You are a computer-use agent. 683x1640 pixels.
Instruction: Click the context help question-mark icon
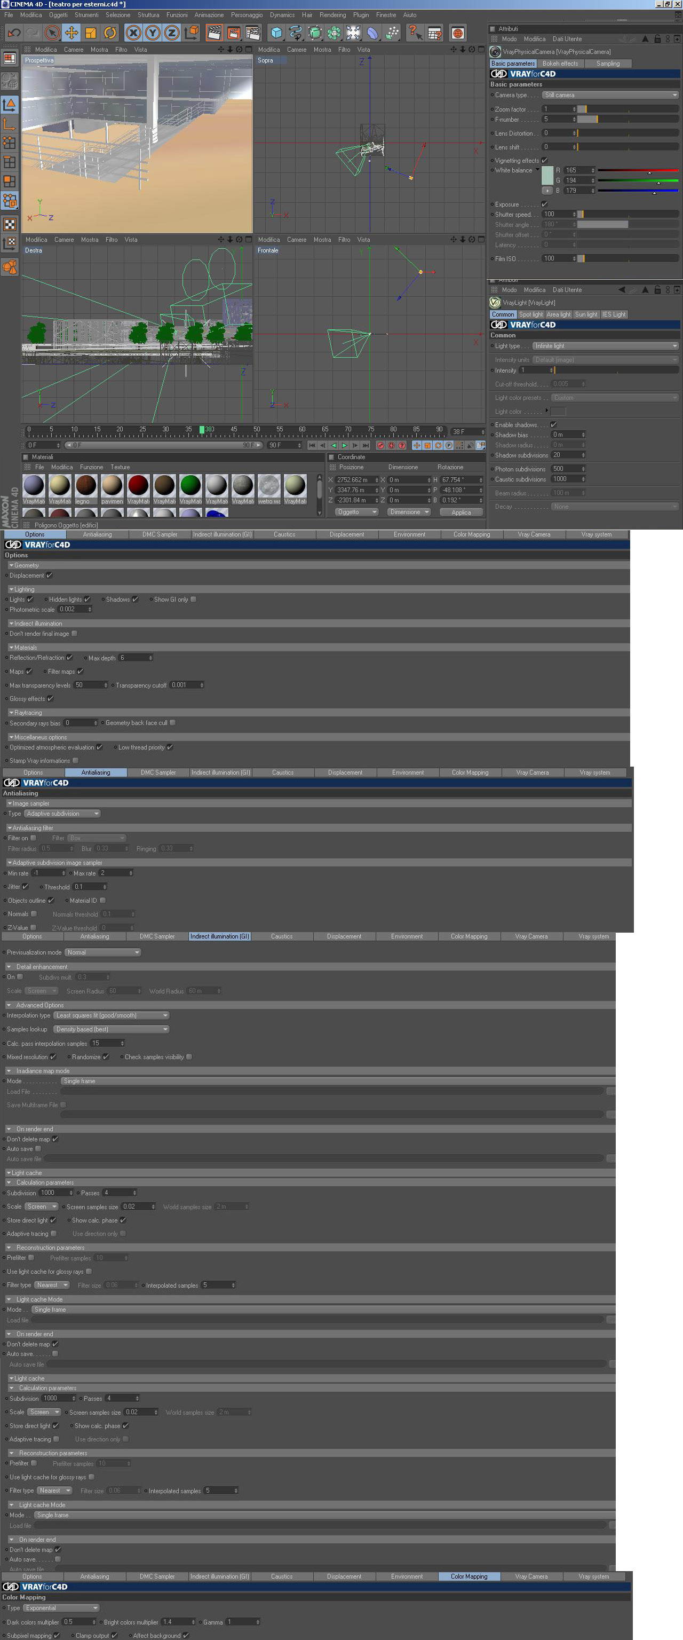(415, 33)
